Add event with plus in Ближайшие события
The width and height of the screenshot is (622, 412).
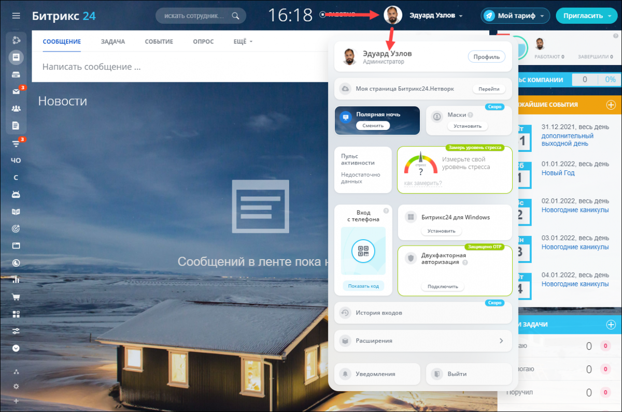(611, 105)
